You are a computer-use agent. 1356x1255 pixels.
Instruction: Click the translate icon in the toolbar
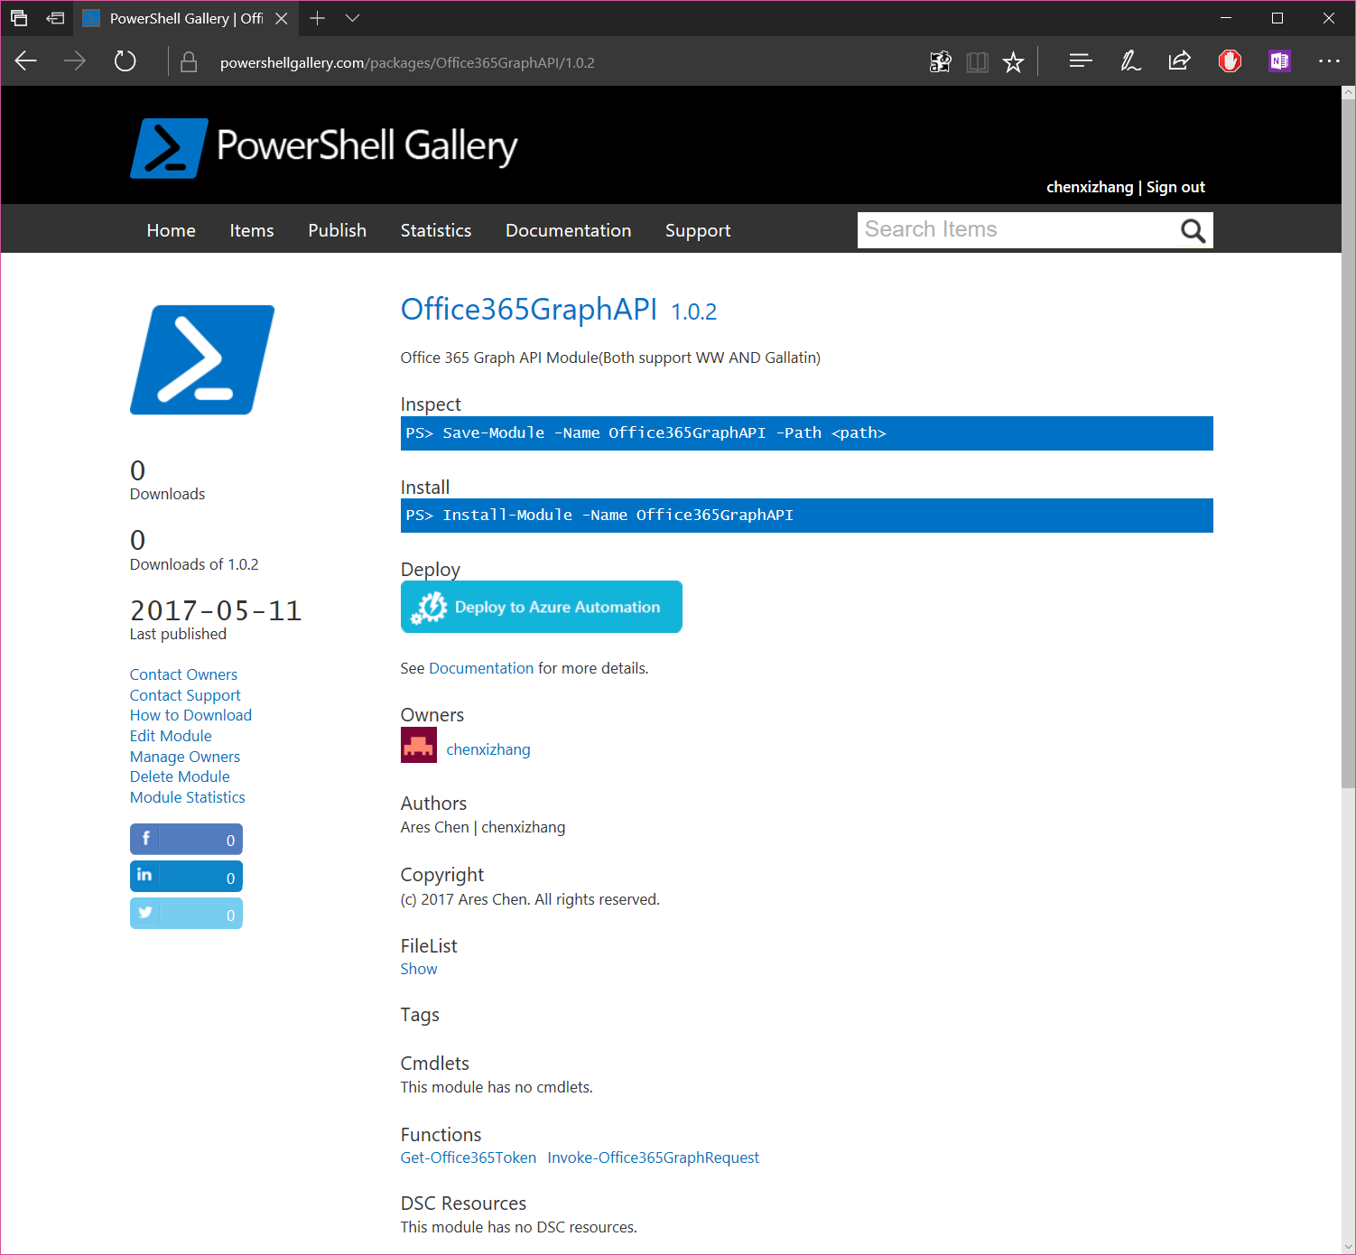click(x=940, y=61)
